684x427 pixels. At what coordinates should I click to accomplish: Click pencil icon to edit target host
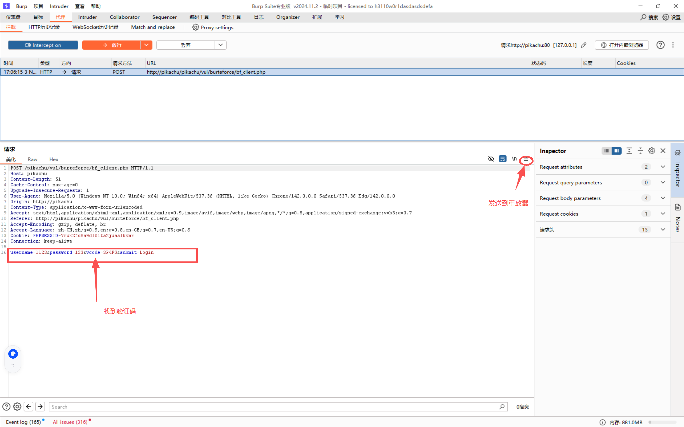point(584,45)
